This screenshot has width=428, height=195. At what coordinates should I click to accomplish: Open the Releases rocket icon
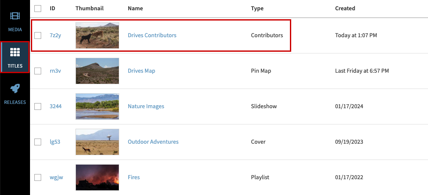[15, 89]
